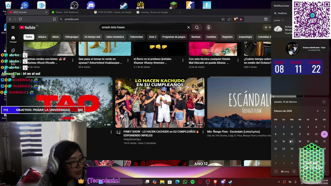Open Brave Rewards triangle icon
This screenshot has height=186, width=331.
pos(241,19)
